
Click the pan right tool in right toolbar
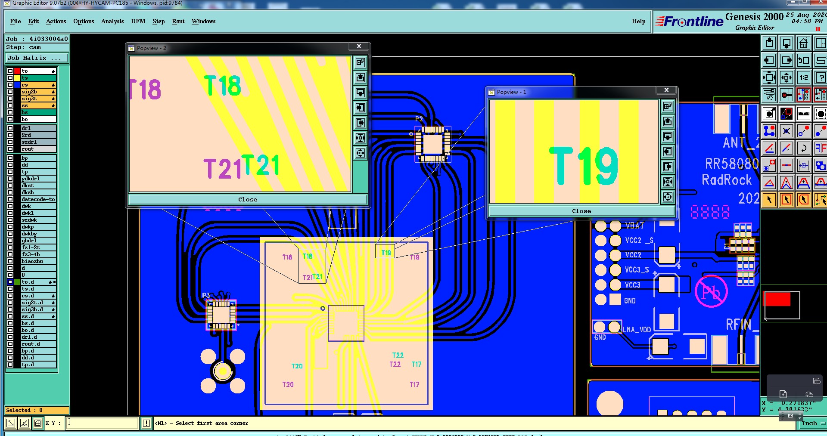click(787, 60)
